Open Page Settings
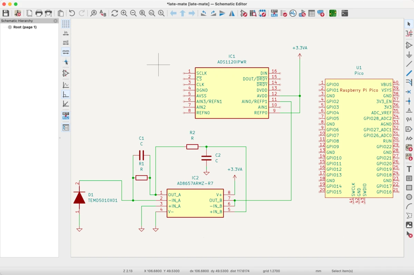The height and width of the screenshot is (275, 414). (30, 13)
